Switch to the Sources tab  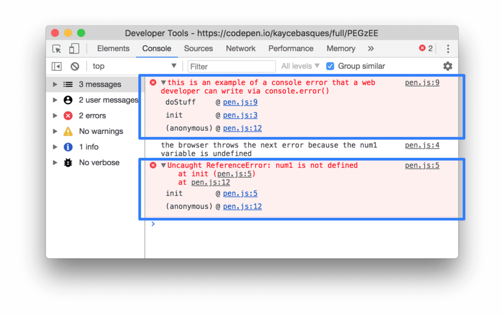pyautogui.click(x=198, y=49)
